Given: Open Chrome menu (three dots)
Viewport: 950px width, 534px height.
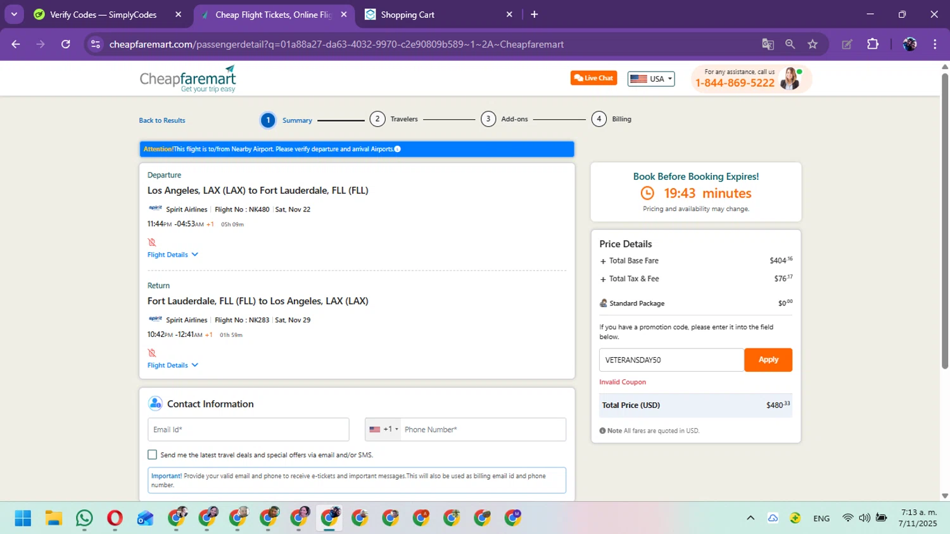Looking at the screenshot, I should click(935, 44).
